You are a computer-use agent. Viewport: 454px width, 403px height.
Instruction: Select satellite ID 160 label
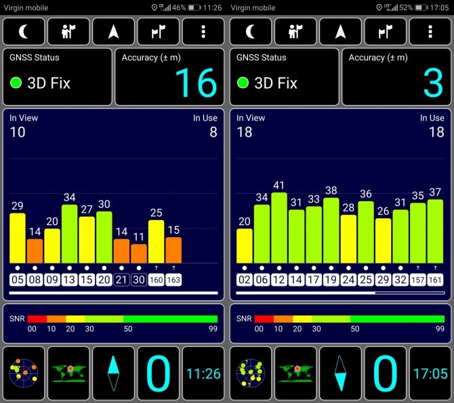[157, 280]
